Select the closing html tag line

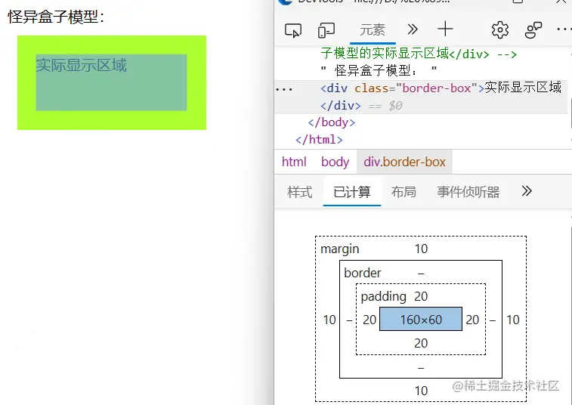319,139
